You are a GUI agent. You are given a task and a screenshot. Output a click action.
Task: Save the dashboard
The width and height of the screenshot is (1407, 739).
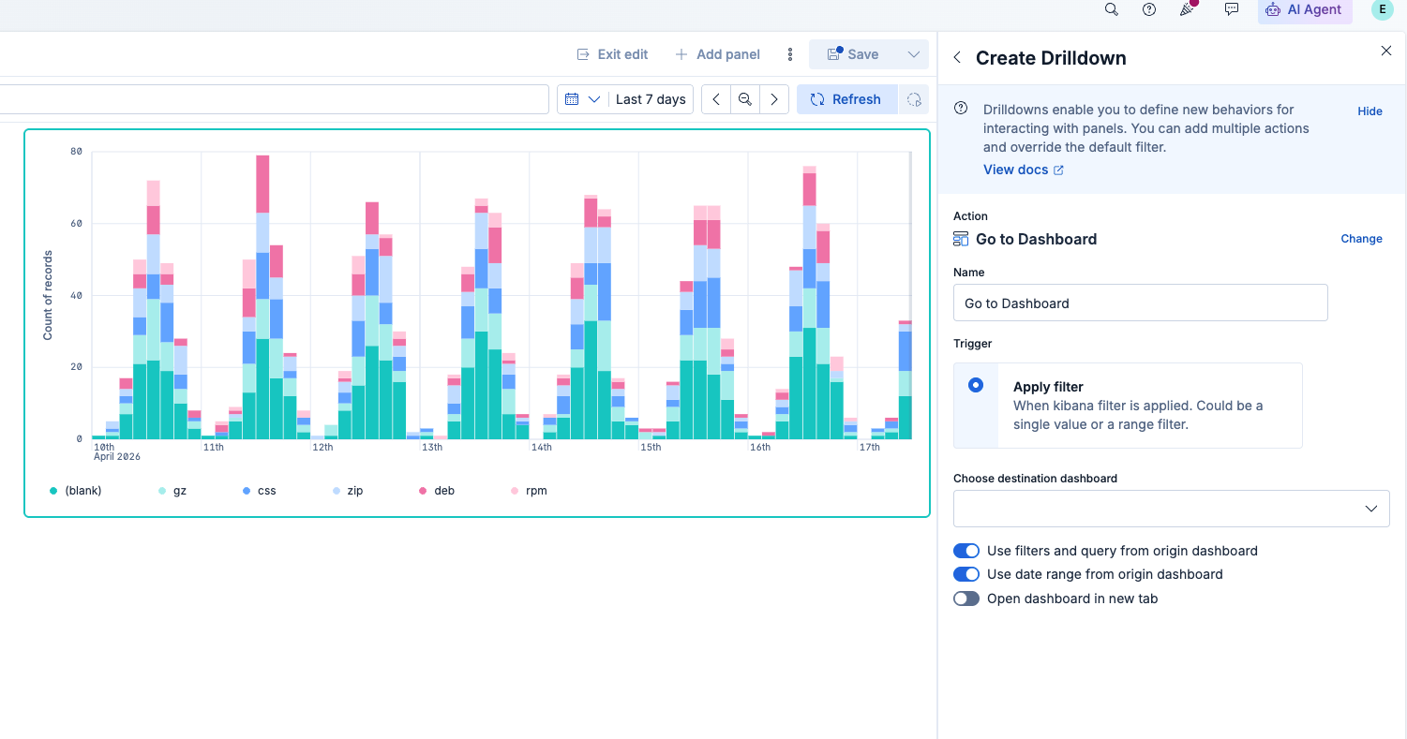[x=853, y=54]
